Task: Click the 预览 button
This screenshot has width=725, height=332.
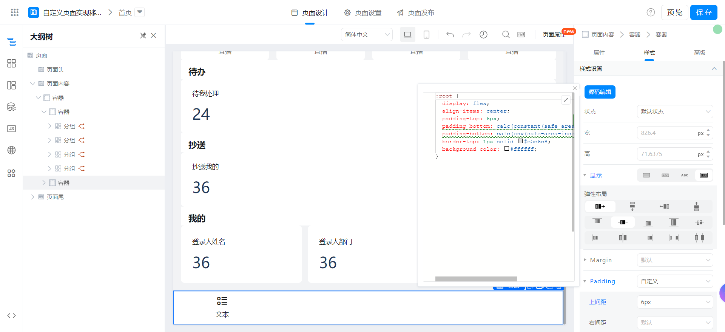Action: click(x=674, y=12)
